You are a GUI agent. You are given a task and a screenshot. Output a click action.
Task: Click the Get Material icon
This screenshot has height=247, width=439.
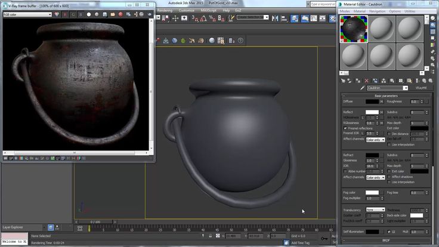(344, 80)
